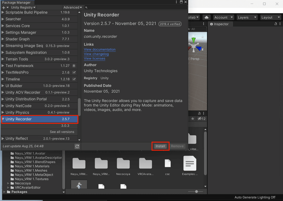Open the Package Manager kebab menu

pos(176,2)
